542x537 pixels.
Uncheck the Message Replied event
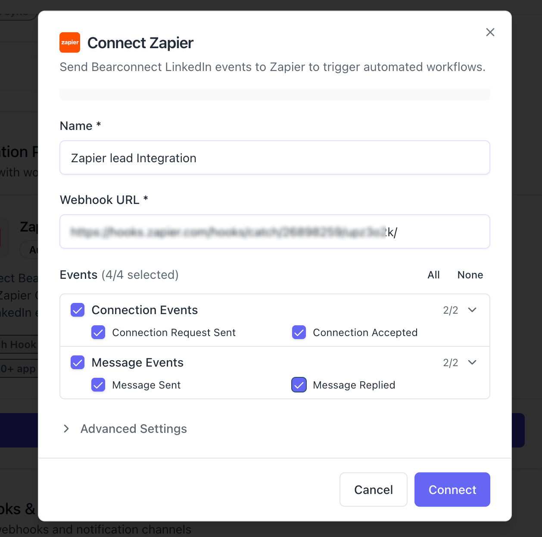(299, 385)
